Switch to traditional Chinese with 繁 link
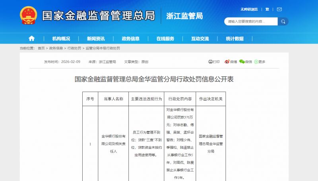Screen dimensions: 318x181 coord(267,9)
